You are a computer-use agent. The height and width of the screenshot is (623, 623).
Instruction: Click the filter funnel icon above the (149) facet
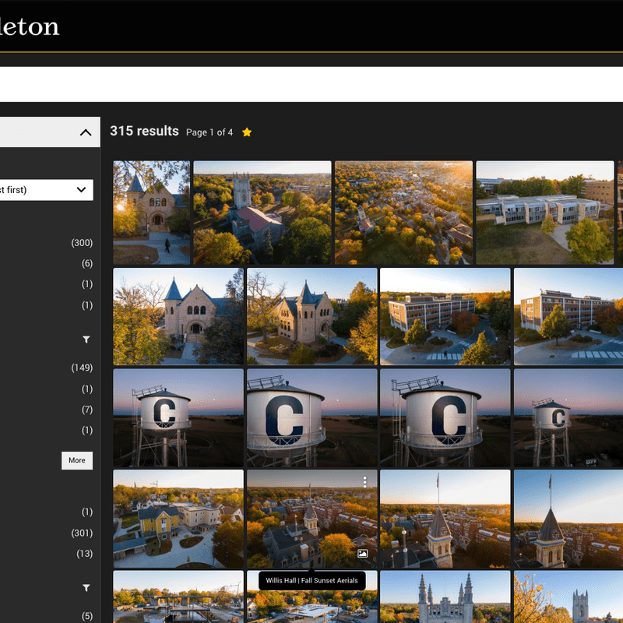coord(85,340)
